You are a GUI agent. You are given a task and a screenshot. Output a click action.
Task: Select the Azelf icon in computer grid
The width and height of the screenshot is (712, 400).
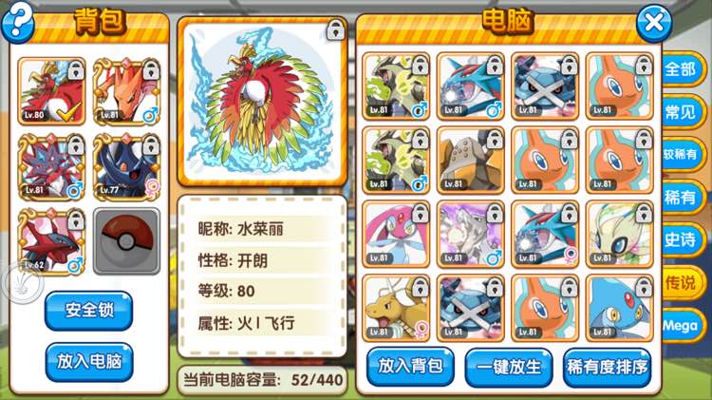coord(619,308)
